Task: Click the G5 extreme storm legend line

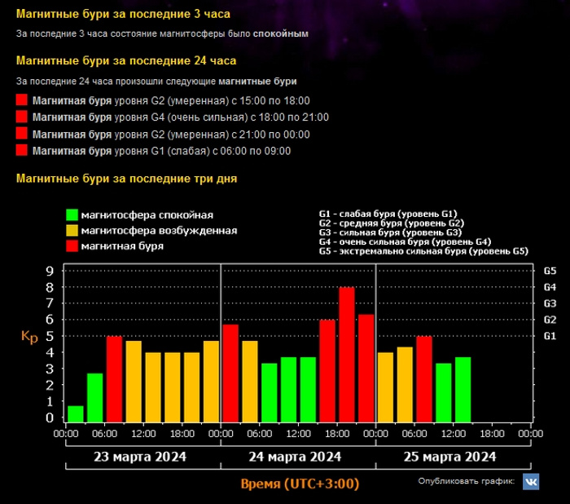Action: (x=423, y=252)
